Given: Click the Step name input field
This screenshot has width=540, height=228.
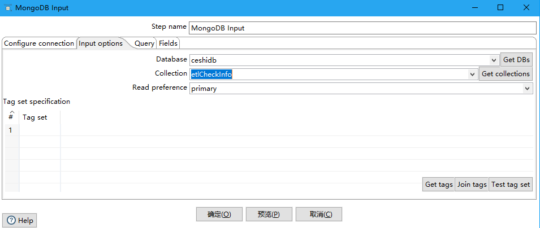Looking at the screenshot, I should (362, 28).
